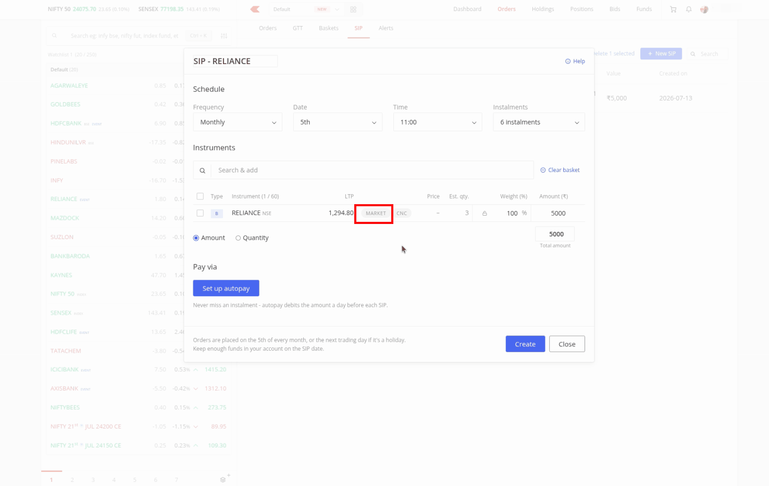Open the apps grid icon in header
This screenshot has height=486, width=769.
353,9
